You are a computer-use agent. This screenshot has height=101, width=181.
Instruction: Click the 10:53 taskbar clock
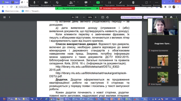tap(174, 99)
